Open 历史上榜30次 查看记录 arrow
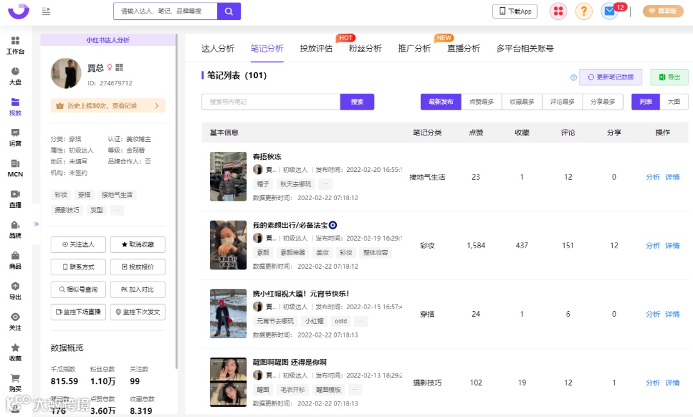 (157, 106)
